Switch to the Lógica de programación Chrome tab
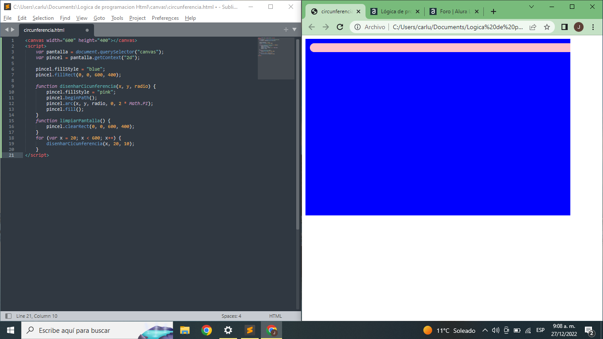The width and height of the screenshot is (603, 339). pyautogui.click(x=396, y=11)
